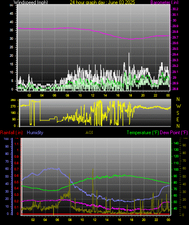This screenshot has width=189, height=225.
Task: Click the "S" compass direction label
Action: pyautogui.click(x=178, y=113)
